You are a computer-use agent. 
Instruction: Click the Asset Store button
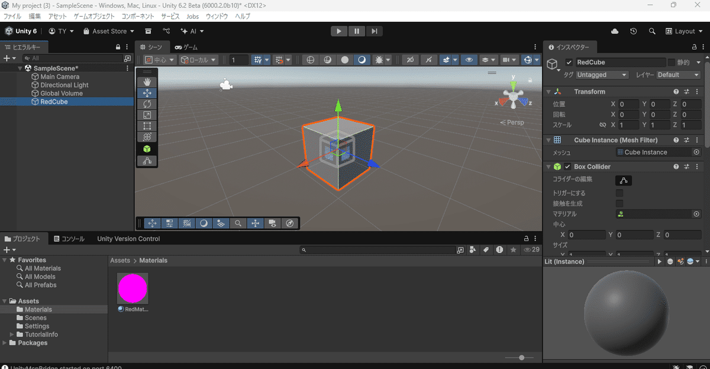(x=108, y=31)
